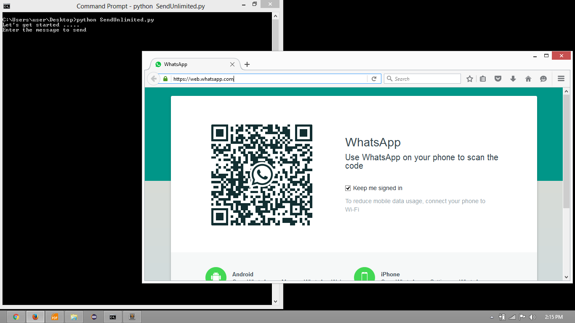This screenshot has height=323, width=575.
Task: Close the WhatsApp tab
Action: tap(232, 64)
